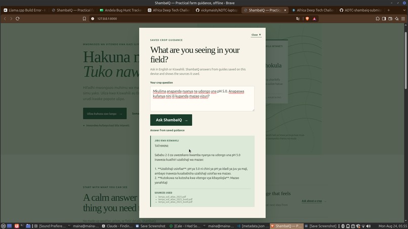The image size is (408, 229).
Task: Toggle the browser sidebar panel icon
Action: click(x=384, y=19)
